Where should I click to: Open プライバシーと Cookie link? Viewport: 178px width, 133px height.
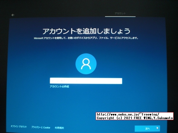41,127
